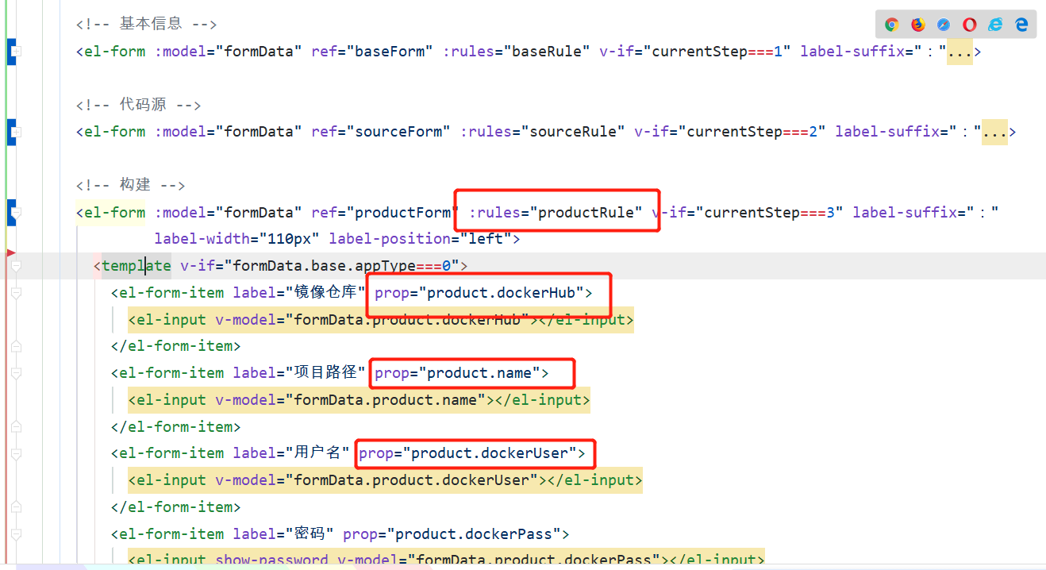The image size is (1046, 570).
Task: Place cursor on ref="sourceForm" attribute
Action: [x=381, y=132]
